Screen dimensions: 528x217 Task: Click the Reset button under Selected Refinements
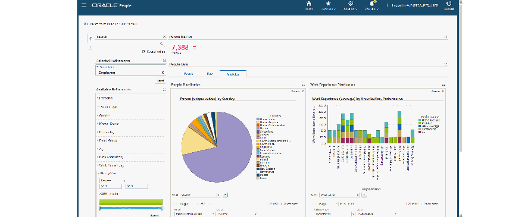pos(160,81)
